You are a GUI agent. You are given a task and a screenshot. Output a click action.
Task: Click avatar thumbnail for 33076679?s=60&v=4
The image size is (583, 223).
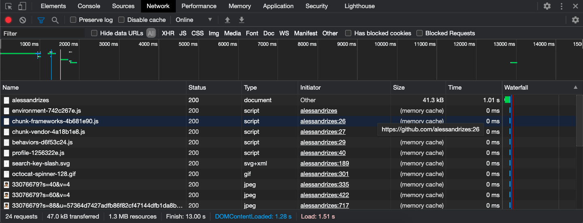click(x=6, y=195)
